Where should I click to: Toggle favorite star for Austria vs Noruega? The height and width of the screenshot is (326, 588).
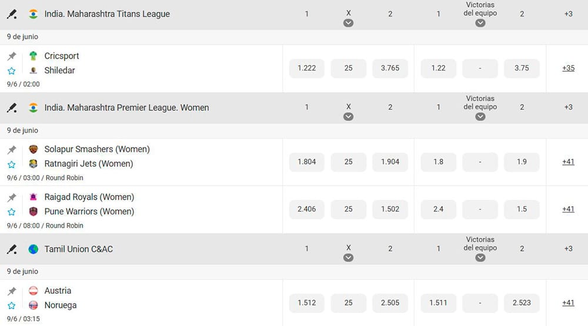coord(12,306)
